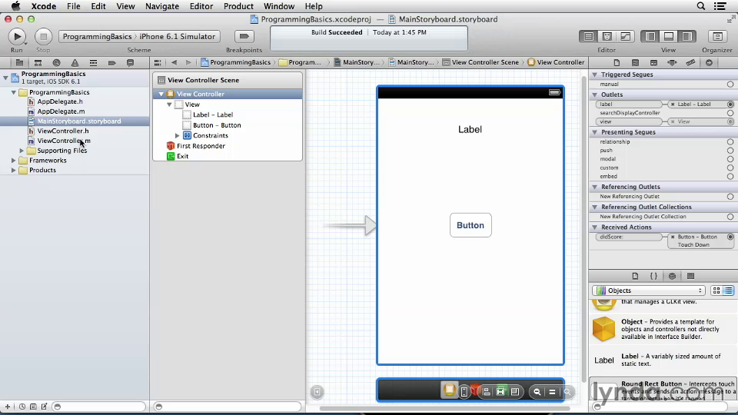Screen dimensions: 738x415
Task: Select ViewController.h in the navigator
Action: pos(63,131)
